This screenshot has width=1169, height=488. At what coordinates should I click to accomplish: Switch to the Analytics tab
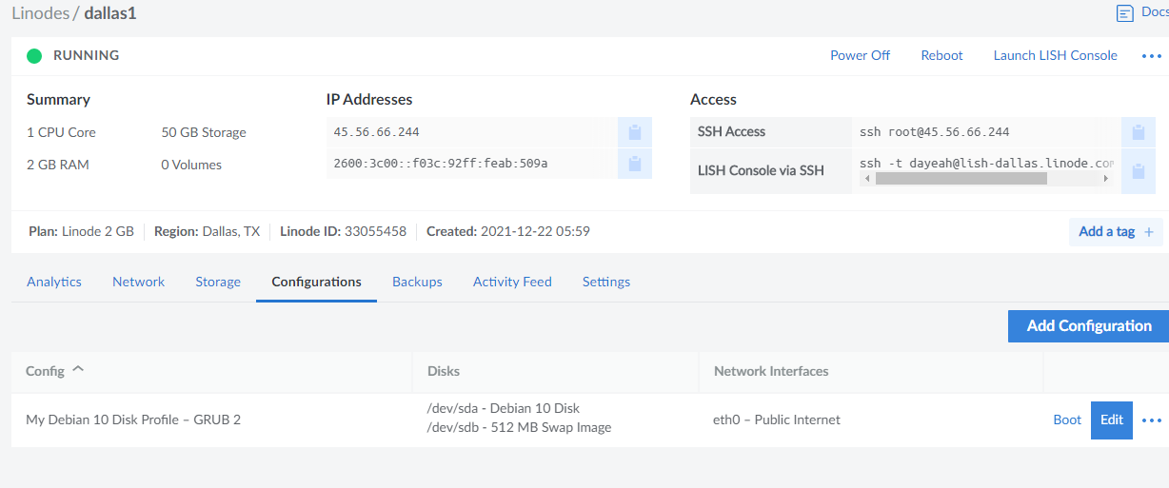(x=54, y=282)
